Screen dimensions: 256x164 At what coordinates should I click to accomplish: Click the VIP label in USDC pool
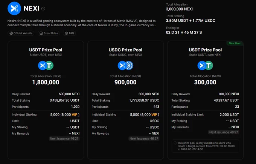(x=154, y=114)
